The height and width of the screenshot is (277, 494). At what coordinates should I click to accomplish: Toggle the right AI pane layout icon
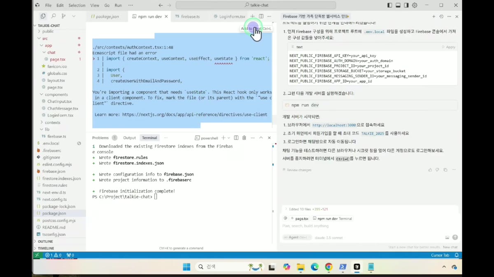406,5
